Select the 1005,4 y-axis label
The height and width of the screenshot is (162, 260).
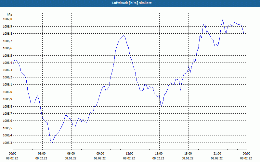pos(7,135)
